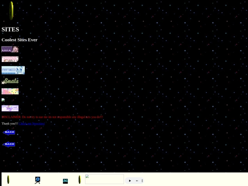This screenshot has height=186, width=248.
Task: Click the Coolest Sites Ever heading
Action: (x=19, y=40)
